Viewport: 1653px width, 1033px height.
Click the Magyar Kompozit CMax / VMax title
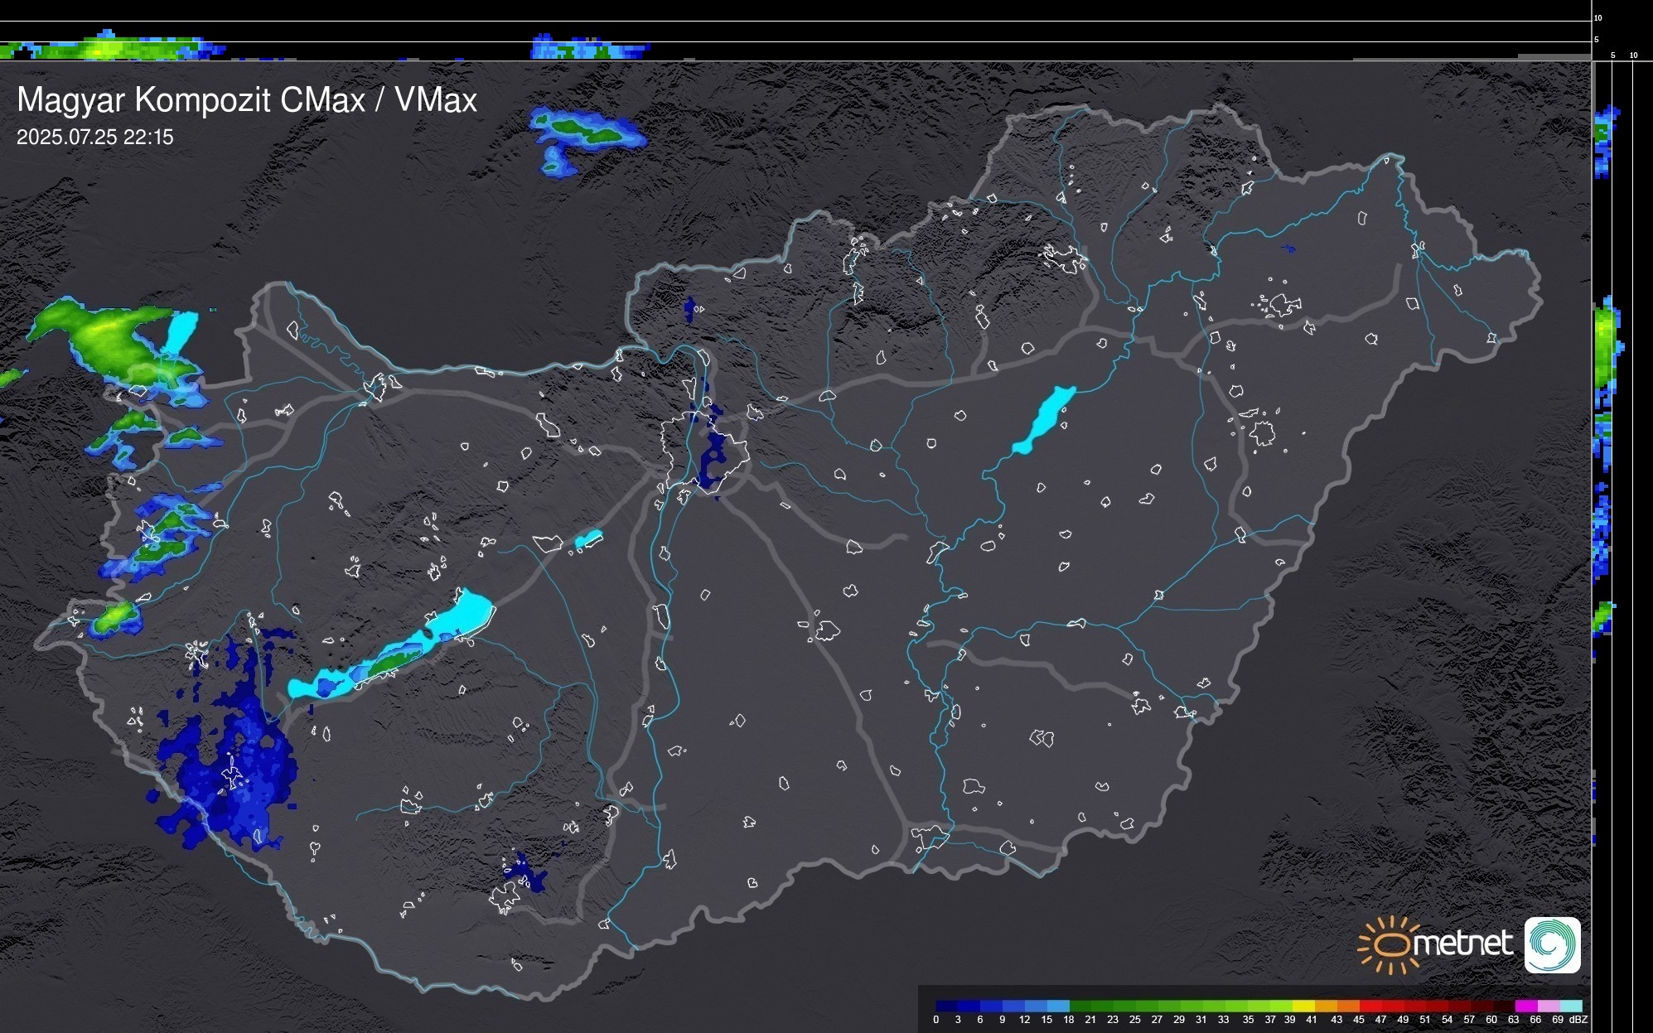tap(247, 100)
